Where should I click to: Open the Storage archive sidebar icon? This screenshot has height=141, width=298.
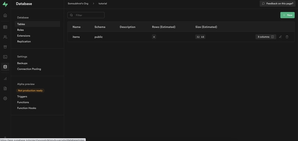[x=5, y=47]
